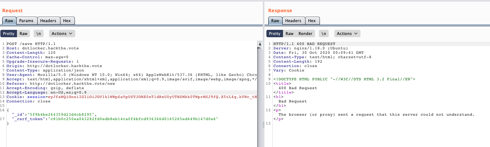Click the response 'Content-Type: text/html' header
490x147 pixels.
(x=322, y=57)
